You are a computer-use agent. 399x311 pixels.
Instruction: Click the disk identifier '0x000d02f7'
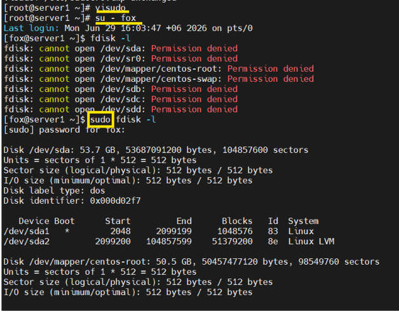point(115,201)
